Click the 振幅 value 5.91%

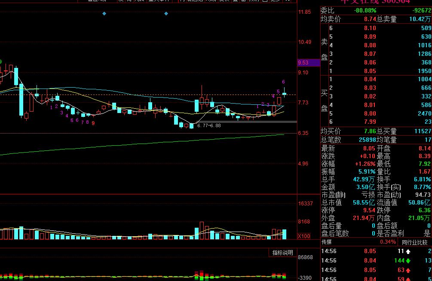coord(367,171)
